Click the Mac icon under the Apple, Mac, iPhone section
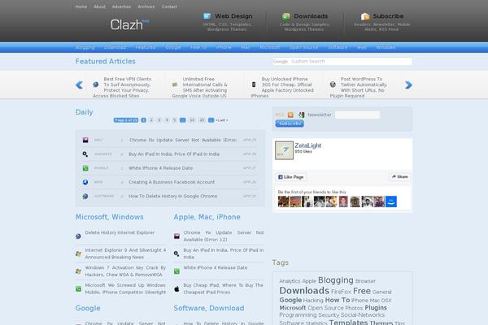The width and height of the screenshot is (488, 325). (176, 236)
